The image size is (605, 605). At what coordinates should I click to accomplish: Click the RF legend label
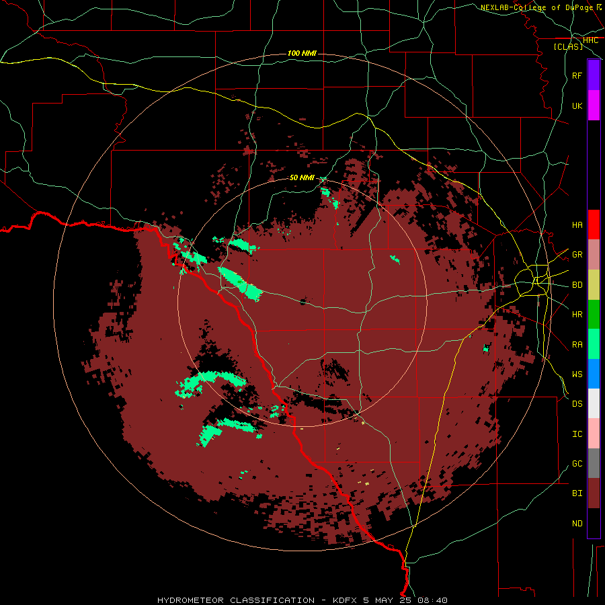(577, 75)
